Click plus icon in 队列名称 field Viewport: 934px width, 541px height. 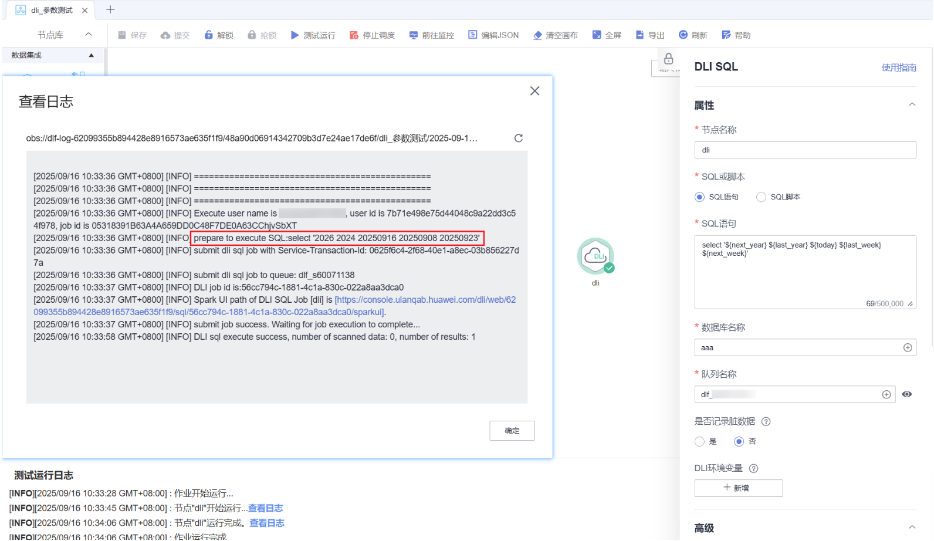click(x=886, y=395)
